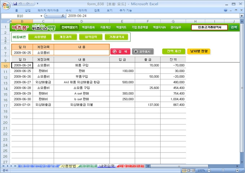Screen dimensions: 245x173
Task: Click the 내역입력 navigation button
Action: [x=91, y=37]
